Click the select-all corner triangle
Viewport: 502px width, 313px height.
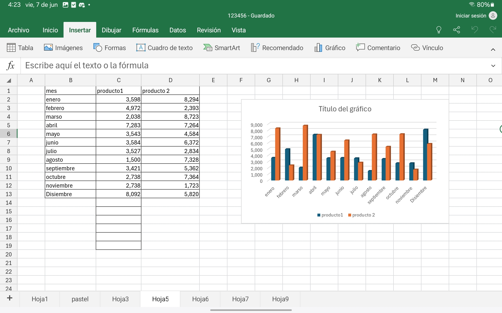point(9,80)
